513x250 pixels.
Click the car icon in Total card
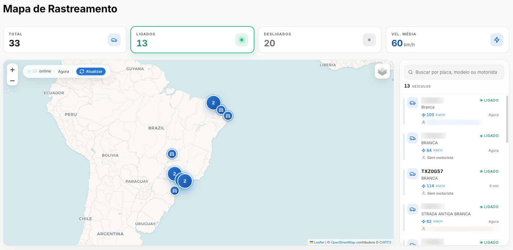pyautogui.click(x=114, y=40)
